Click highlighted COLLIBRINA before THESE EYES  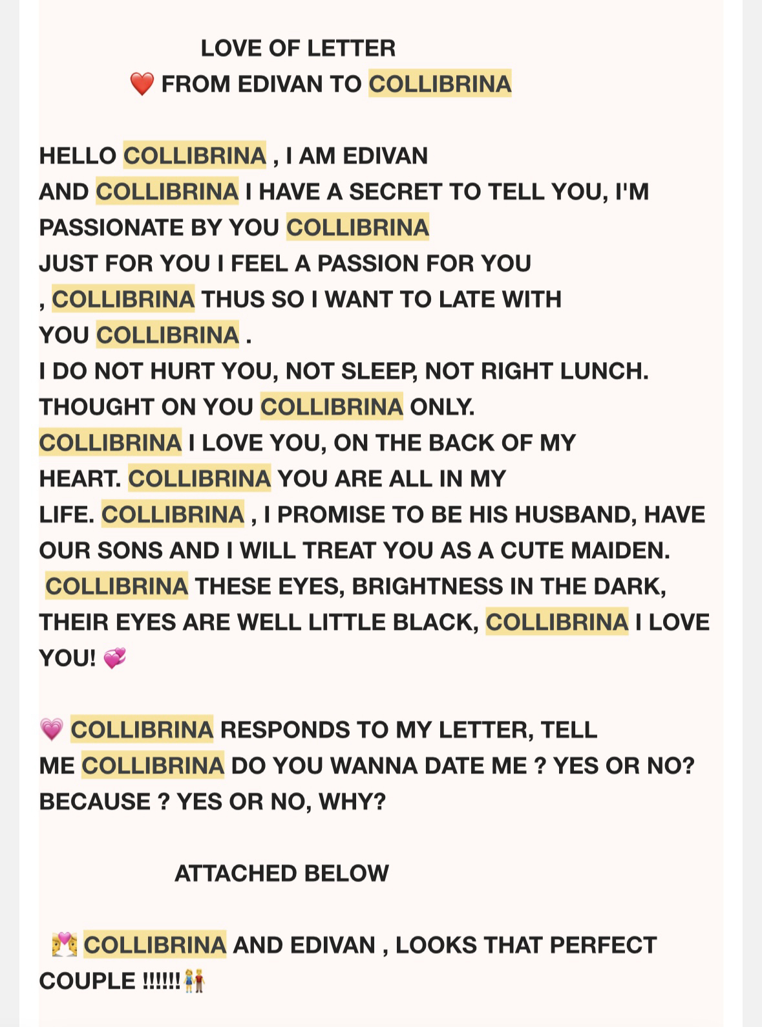pos(116,587)
